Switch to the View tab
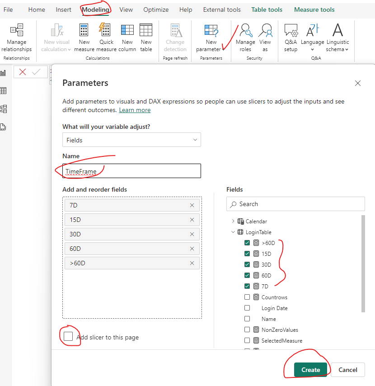This screenshot has height=386, width=375. pyautogui.click(x=126, y=9)
